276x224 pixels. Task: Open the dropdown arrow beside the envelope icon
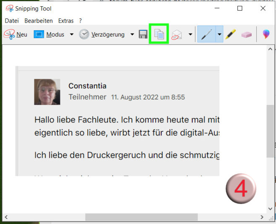point(190,35)
